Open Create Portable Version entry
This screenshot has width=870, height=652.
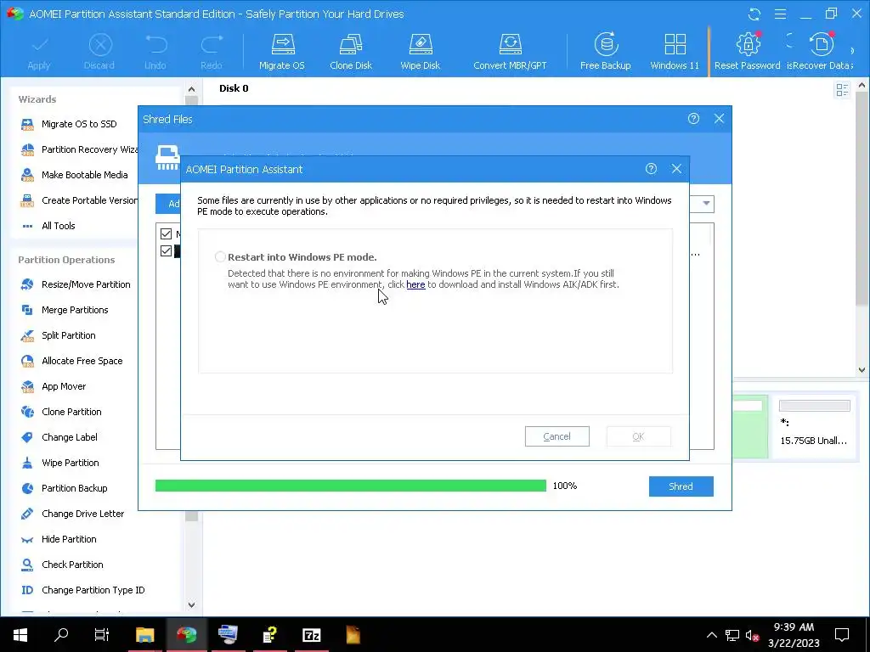pyautogui.click(x=77, y=200)
